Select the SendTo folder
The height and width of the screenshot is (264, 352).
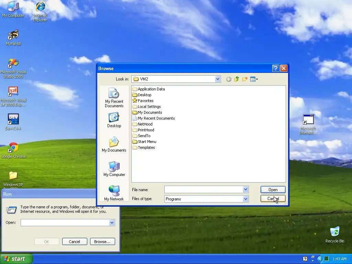141,136
